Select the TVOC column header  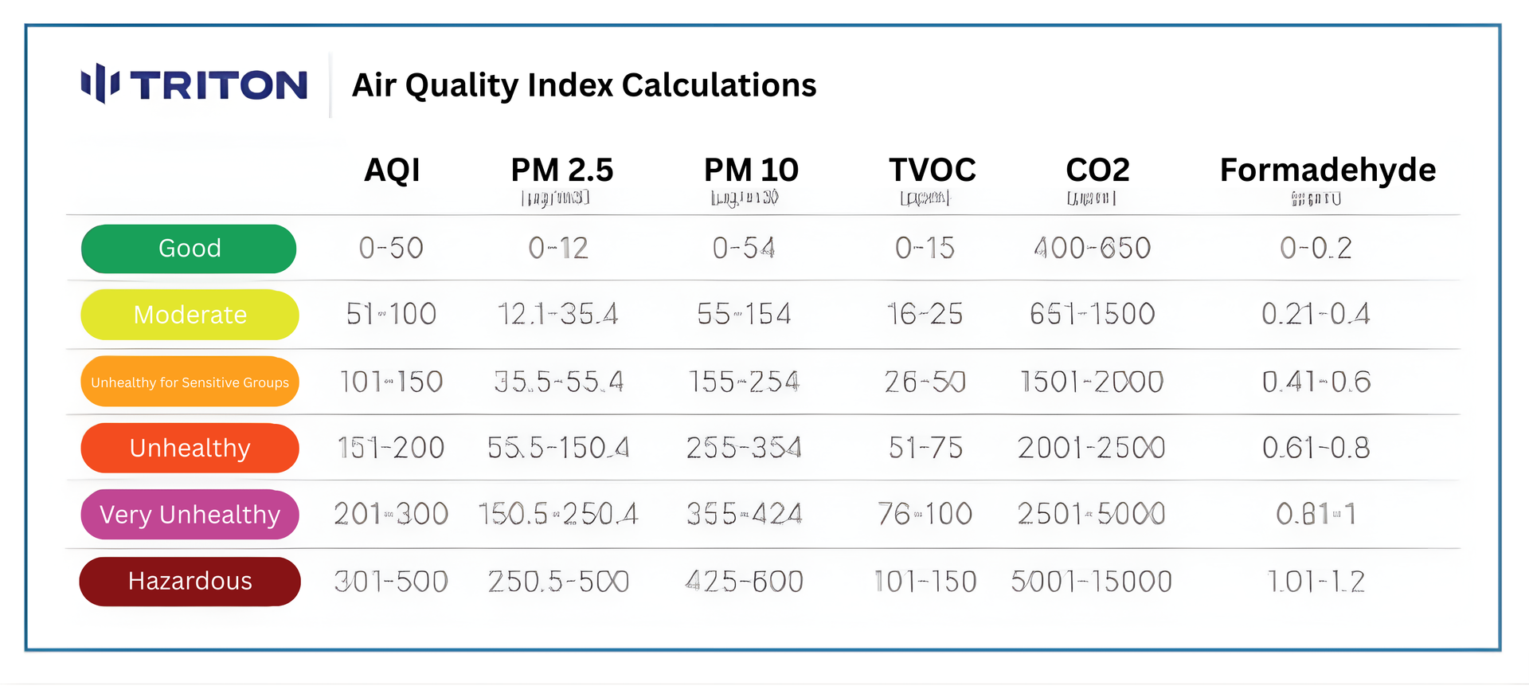pyautogui.click(x=932, y=170)
